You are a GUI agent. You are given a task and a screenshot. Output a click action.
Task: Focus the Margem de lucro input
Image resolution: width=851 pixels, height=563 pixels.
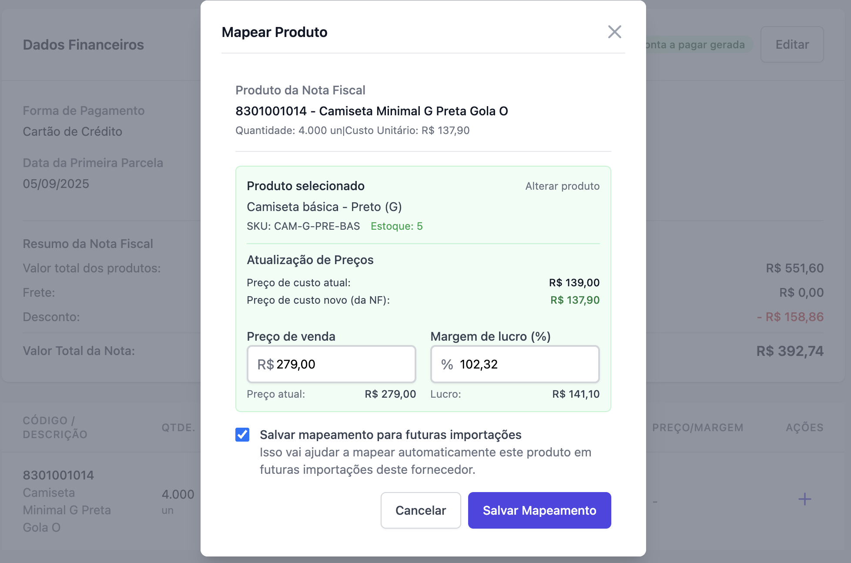[x=526, y=365]
